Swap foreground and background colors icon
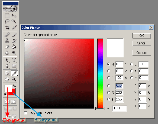Screen dimensions: 158x124 [x=14, y=86]
